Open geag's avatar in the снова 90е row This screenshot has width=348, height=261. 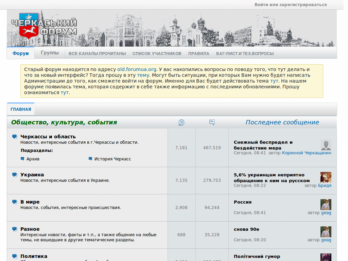point(326,232)
